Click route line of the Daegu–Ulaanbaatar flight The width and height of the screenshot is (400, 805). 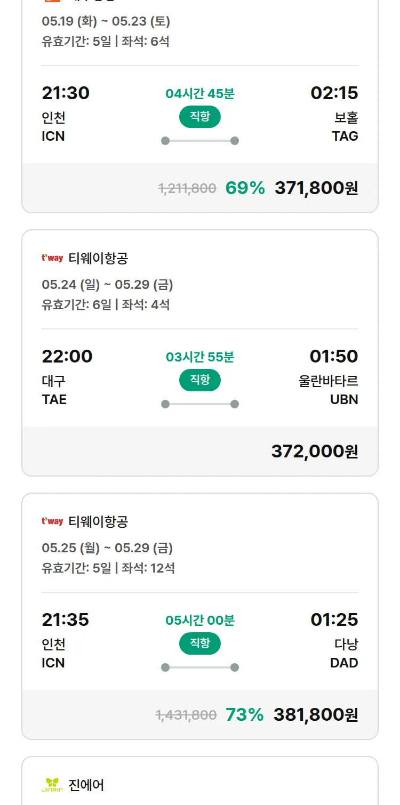pyautogui.click(x=200, y=404)
